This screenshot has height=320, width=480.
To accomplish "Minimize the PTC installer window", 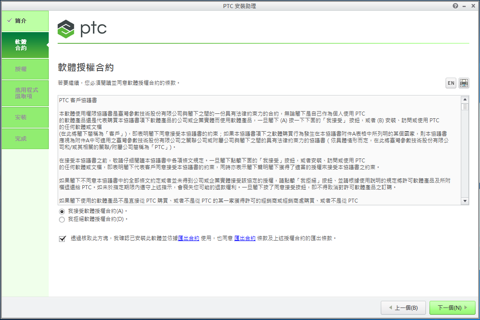I will click(464, 6).
